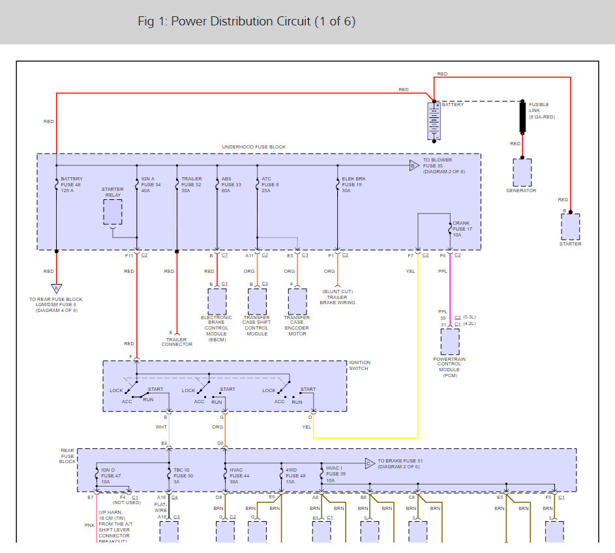Click the 'C' arrow to Brake Fuse 51
The image size is (615, 553).
(x=370, y=464)
